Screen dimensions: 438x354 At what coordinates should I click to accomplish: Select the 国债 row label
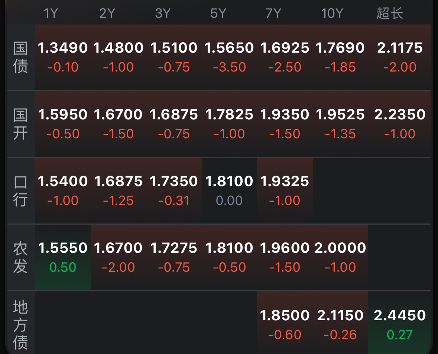[x=21, y=57]
